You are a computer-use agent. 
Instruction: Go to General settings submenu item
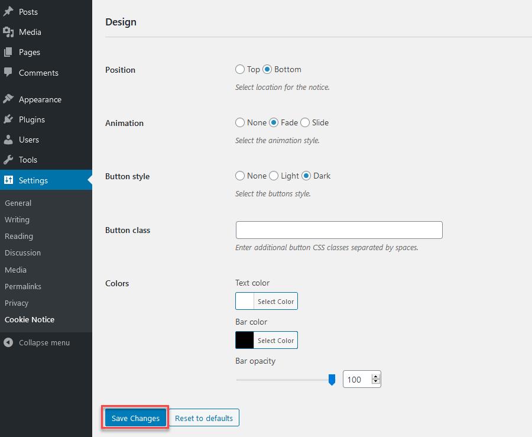click(x=18, y=203)
